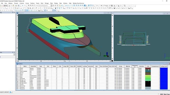Toggle Symmetry checkbox for transom2 row
The height and width of the screenshot is (95, 170).
pyautogui.click(x=90, y=89)
